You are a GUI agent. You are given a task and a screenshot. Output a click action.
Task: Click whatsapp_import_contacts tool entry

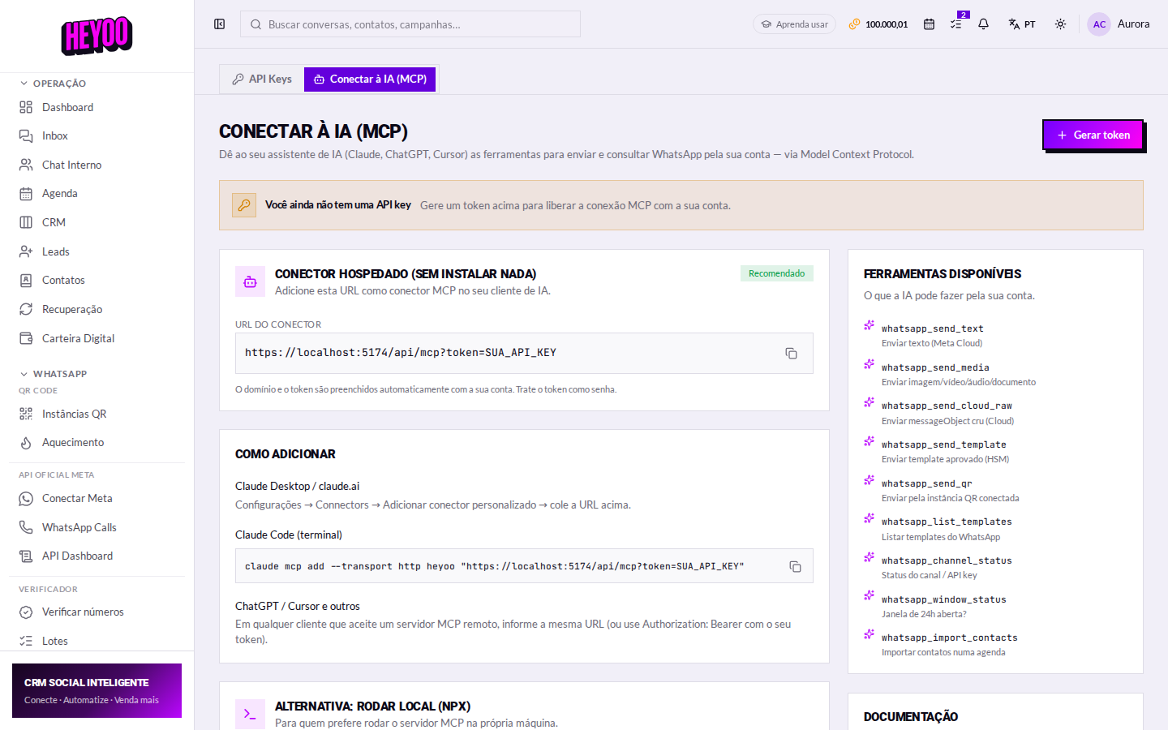(x=995, y=644)
